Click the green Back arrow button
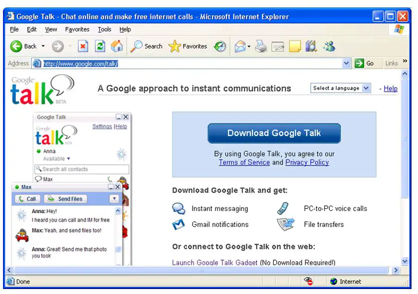Image resolution: width=418 pixels, height=294 pixels. point(16,46)
